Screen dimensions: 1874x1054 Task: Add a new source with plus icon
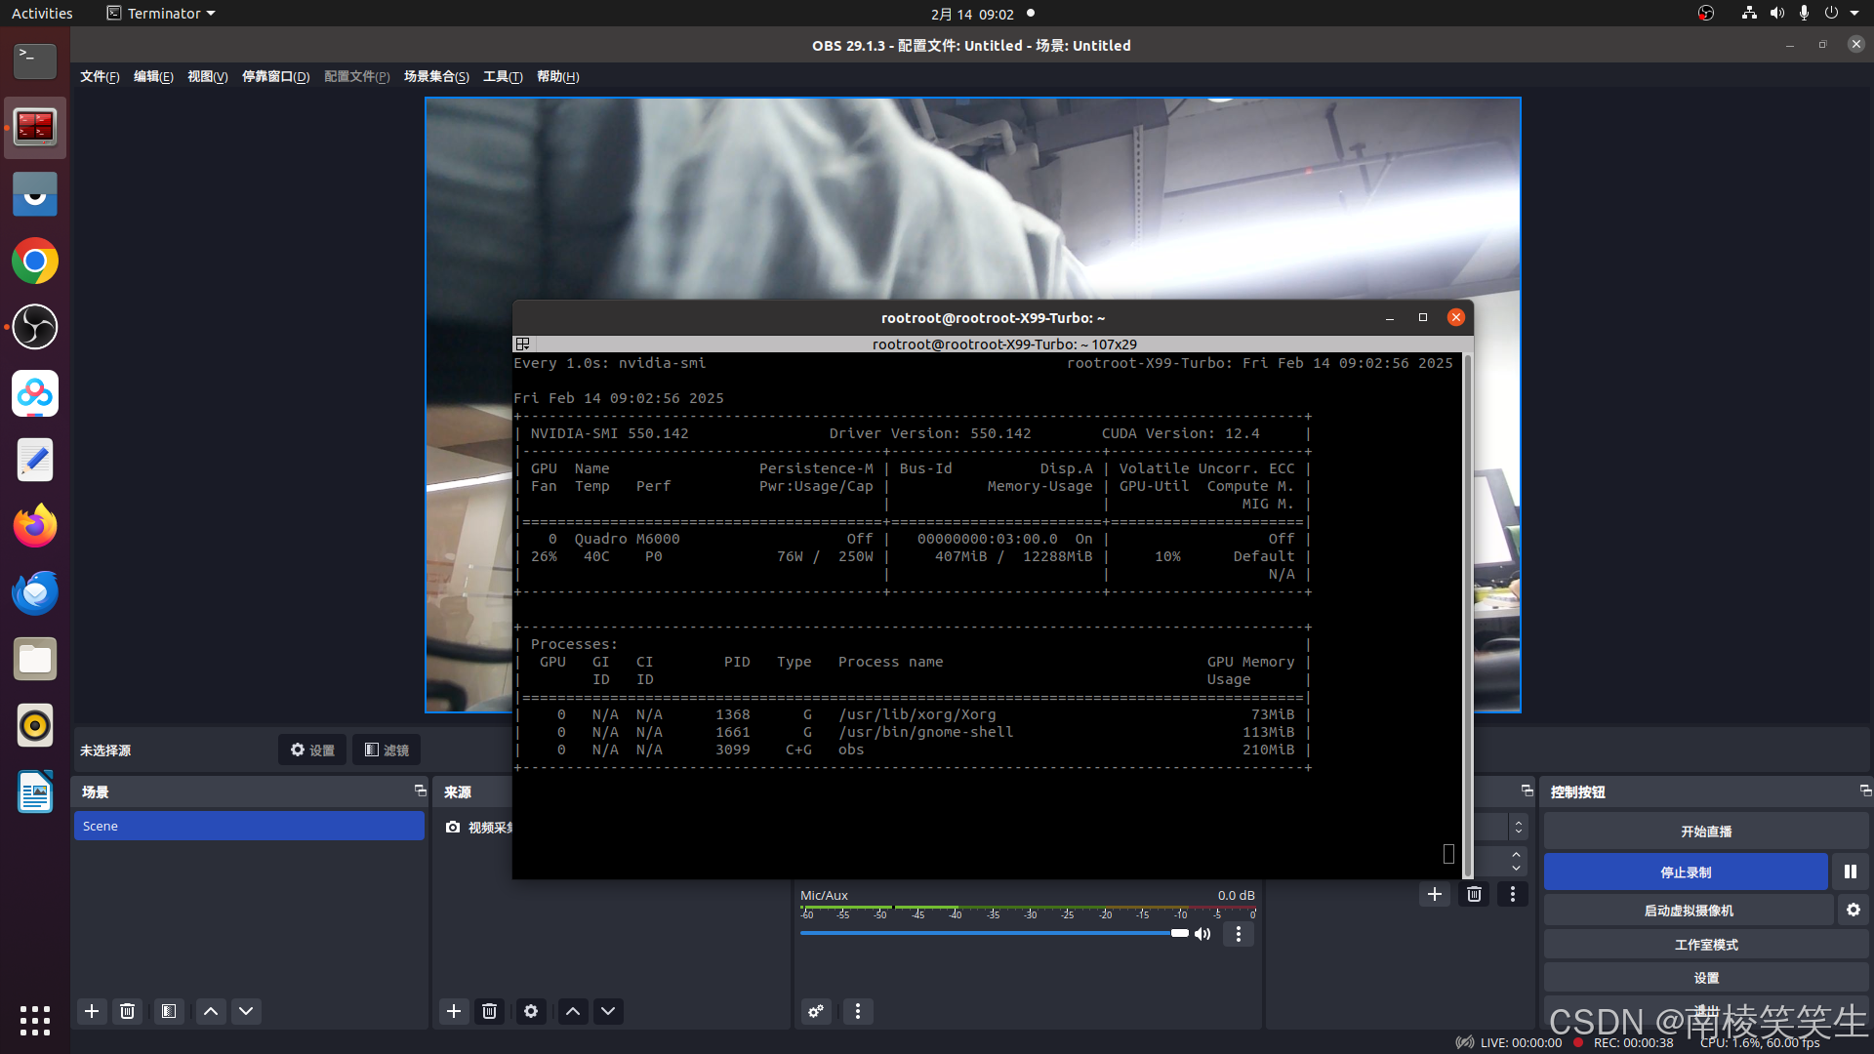coord(454,1011)
